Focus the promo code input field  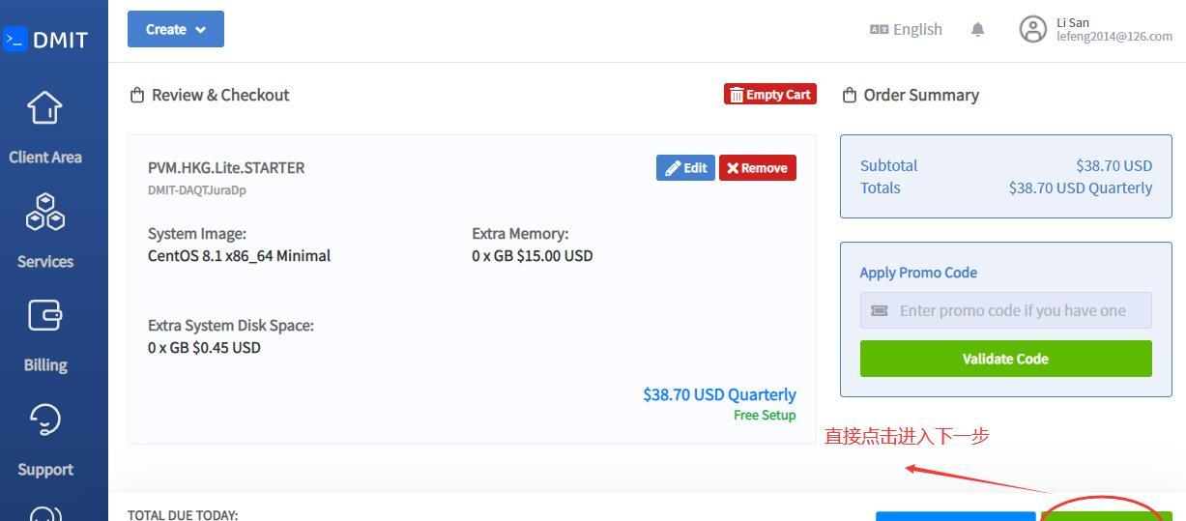pyautogui.click(x=1005, y=310)
